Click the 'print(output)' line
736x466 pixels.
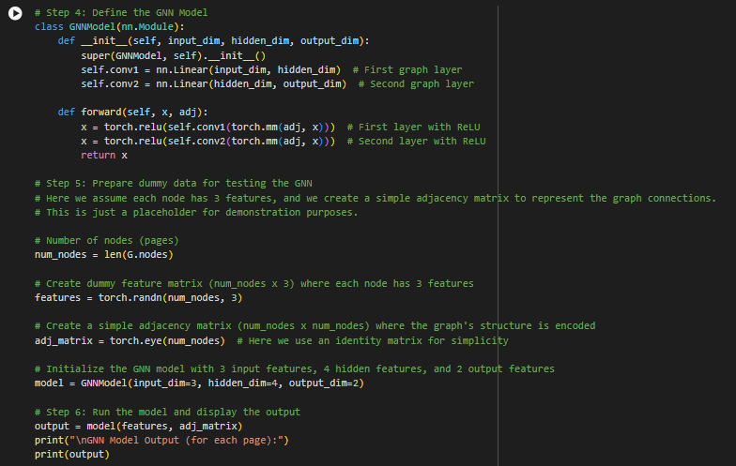pos(71,454)
